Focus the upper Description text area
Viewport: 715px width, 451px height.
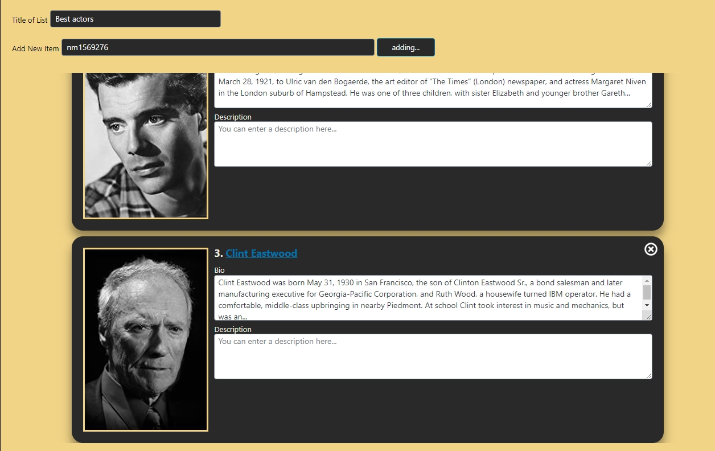[x=433, y=144]
